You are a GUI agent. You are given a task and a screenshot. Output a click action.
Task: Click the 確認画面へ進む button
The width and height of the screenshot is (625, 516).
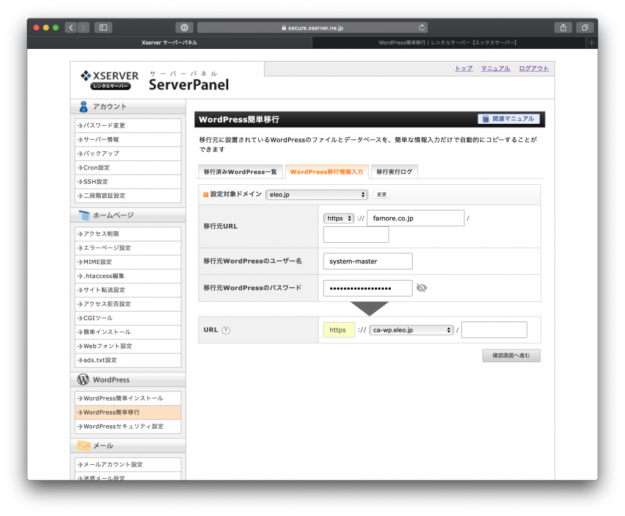(x=511, y=356)
